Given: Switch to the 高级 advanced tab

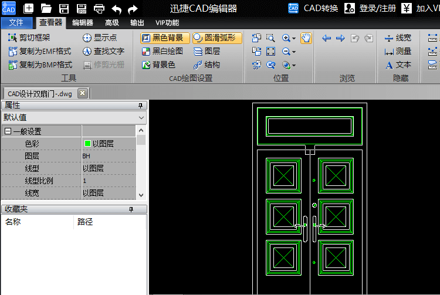Looking at the screenshot, I should pos(112,23).
